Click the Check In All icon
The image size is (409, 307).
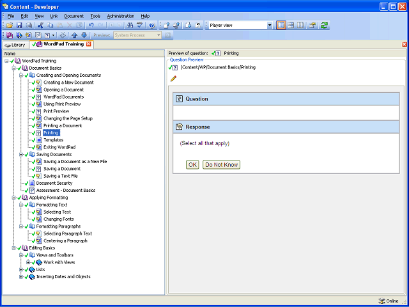(176, 26)
